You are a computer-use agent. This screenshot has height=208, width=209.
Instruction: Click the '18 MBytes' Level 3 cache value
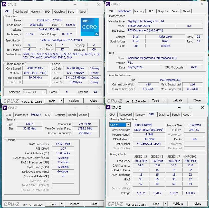tap(76, 82)
